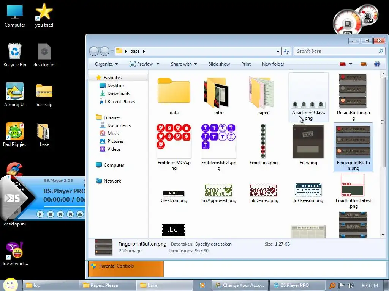389x291 pixels.
Task: Open Documents library
Action: [x=119, y=125]
